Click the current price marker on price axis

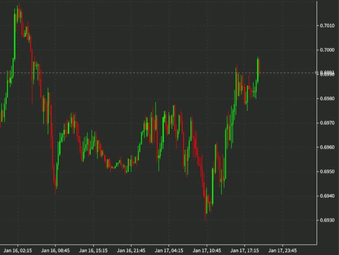(328, 73)
